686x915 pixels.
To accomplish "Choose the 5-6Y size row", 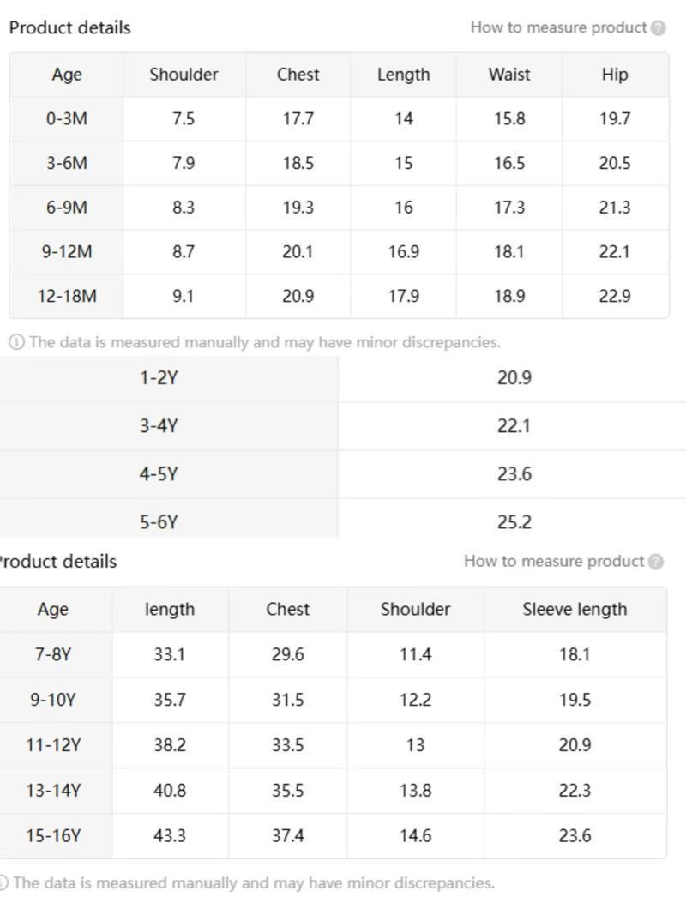I will pyautogui.click(x=159, y=521).
